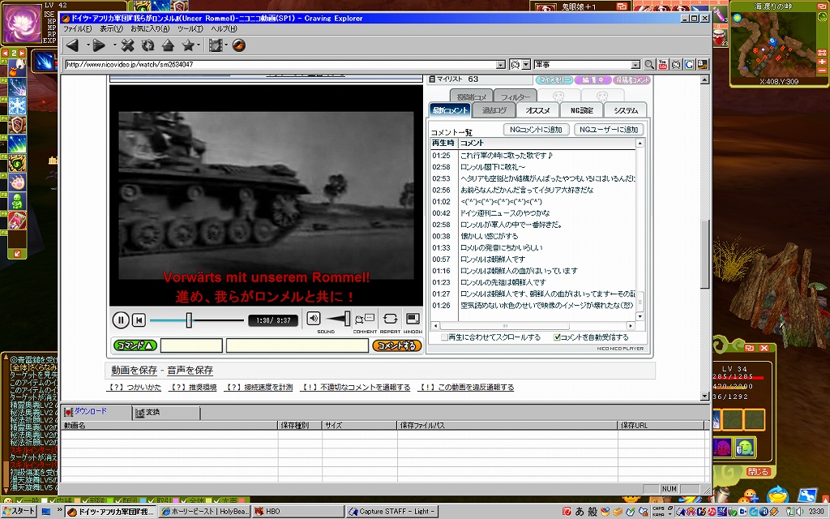Search with the Amazon icon
This screenshot has height=519, width=830.
[x=703, y=65]
